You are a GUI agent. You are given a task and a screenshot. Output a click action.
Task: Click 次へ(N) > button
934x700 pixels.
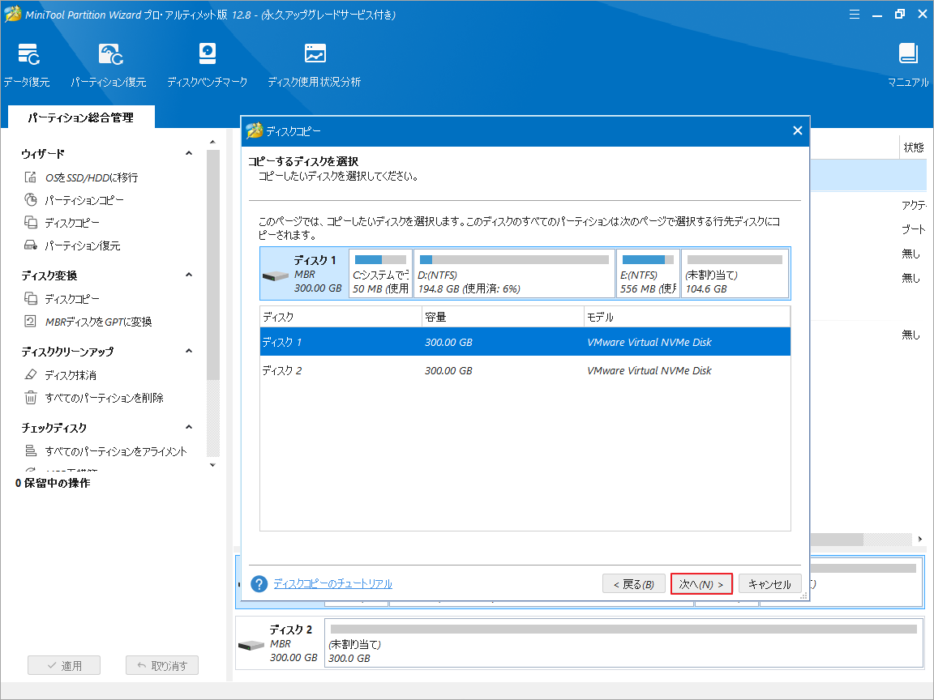(701, 584)
